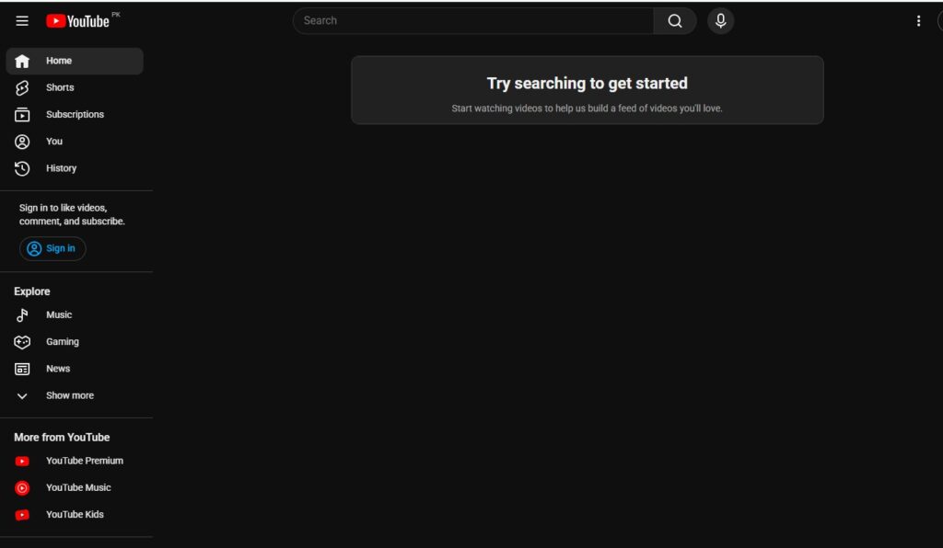Screen dimensions: 943x548
Task: Open YouTube Premium from the sidebar
Action: tap(21, 460)
